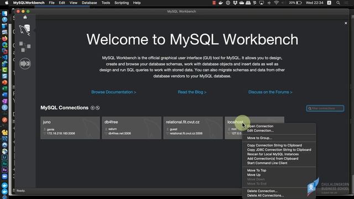Open the MySQLWorkbench application menu

coord(29,3)
